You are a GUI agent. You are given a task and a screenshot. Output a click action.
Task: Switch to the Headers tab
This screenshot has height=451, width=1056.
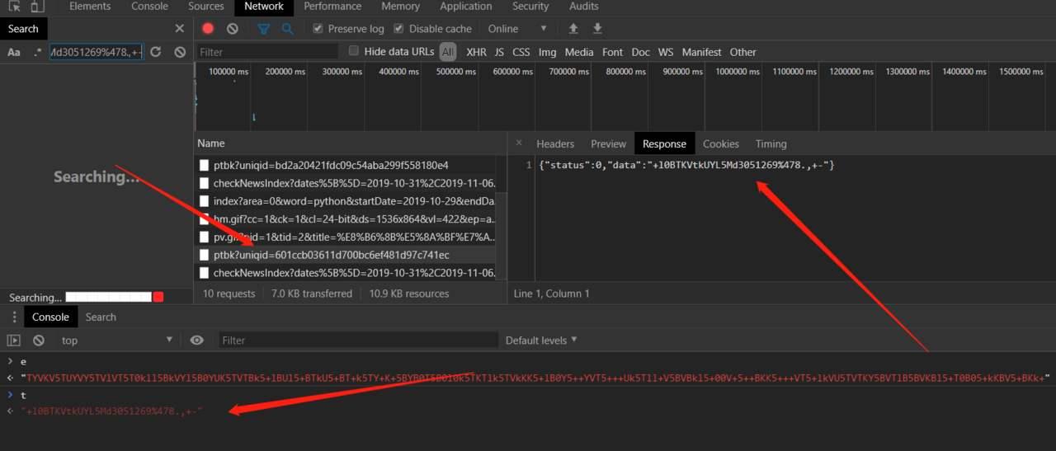click(x=555, y=143)
